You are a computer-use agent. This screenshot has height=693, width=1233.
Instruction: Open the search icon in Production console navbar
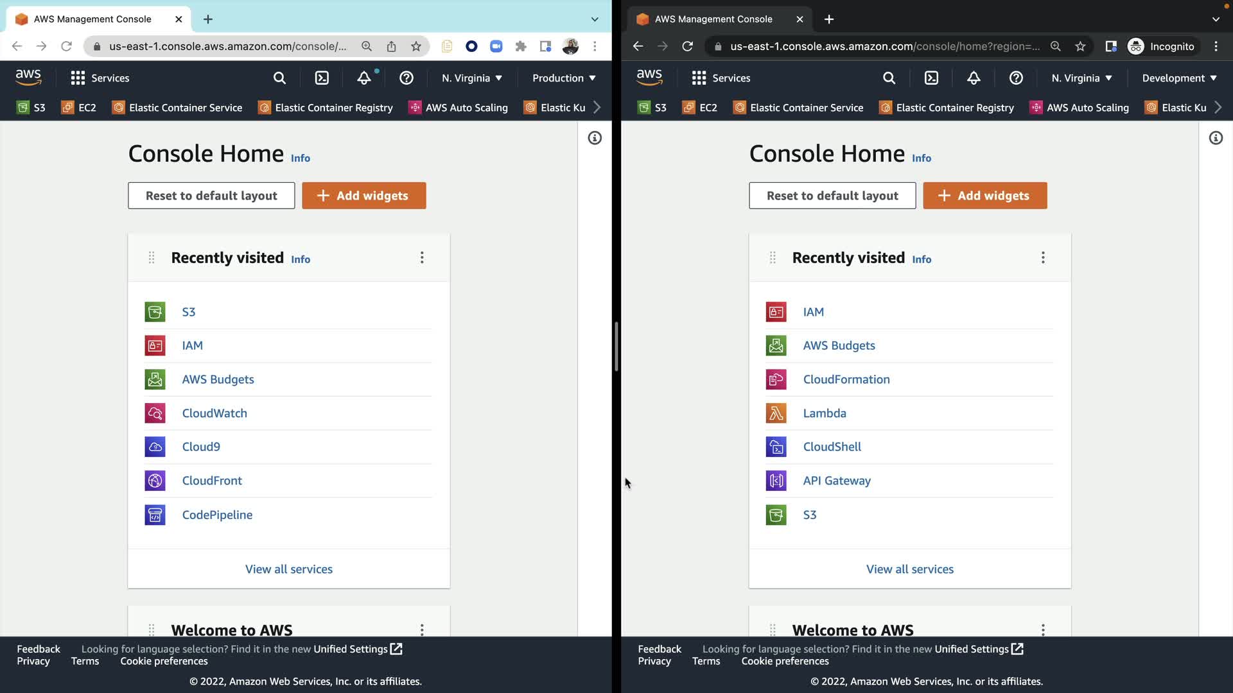click(279, 78)
